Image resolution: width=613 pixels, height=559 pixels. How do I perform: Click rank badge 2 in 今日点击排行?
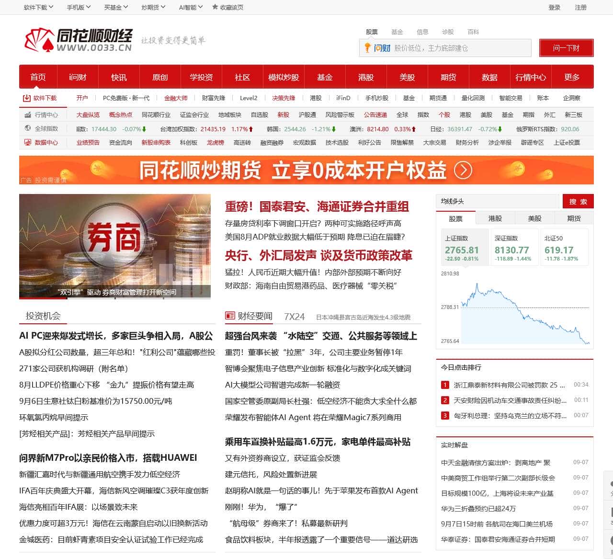click(445, 400)
